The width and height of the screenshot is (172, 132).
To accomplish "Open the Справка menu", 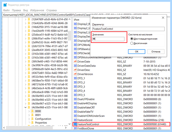I will tap(51, 10).
